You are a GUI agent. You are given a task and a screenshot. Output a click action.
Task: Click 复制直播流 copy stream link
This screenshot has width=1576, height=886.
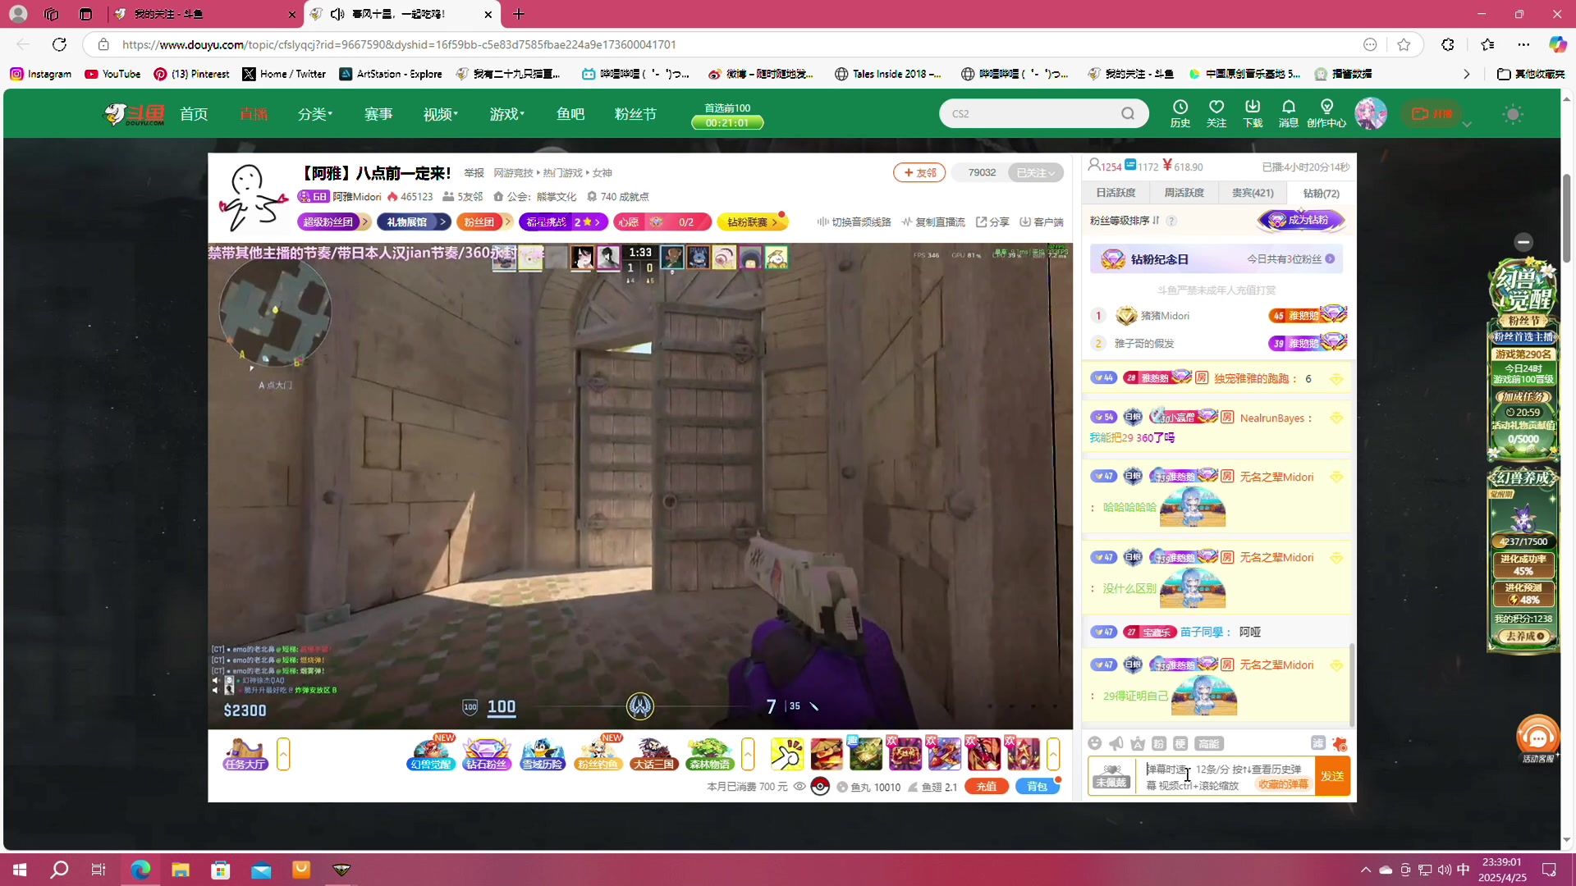pos(933,221)
